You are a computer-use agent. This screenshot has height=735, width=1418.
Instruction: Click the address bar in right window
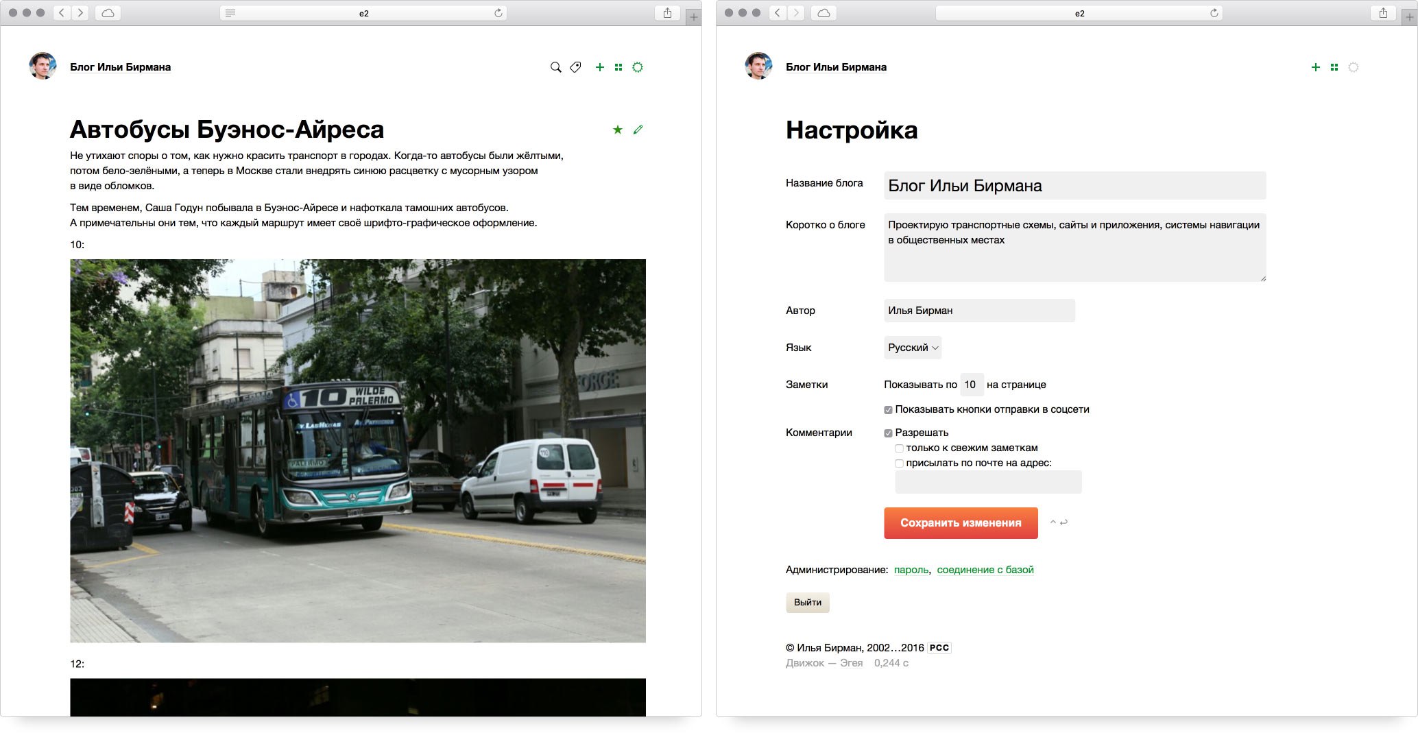pos(1079,13)
